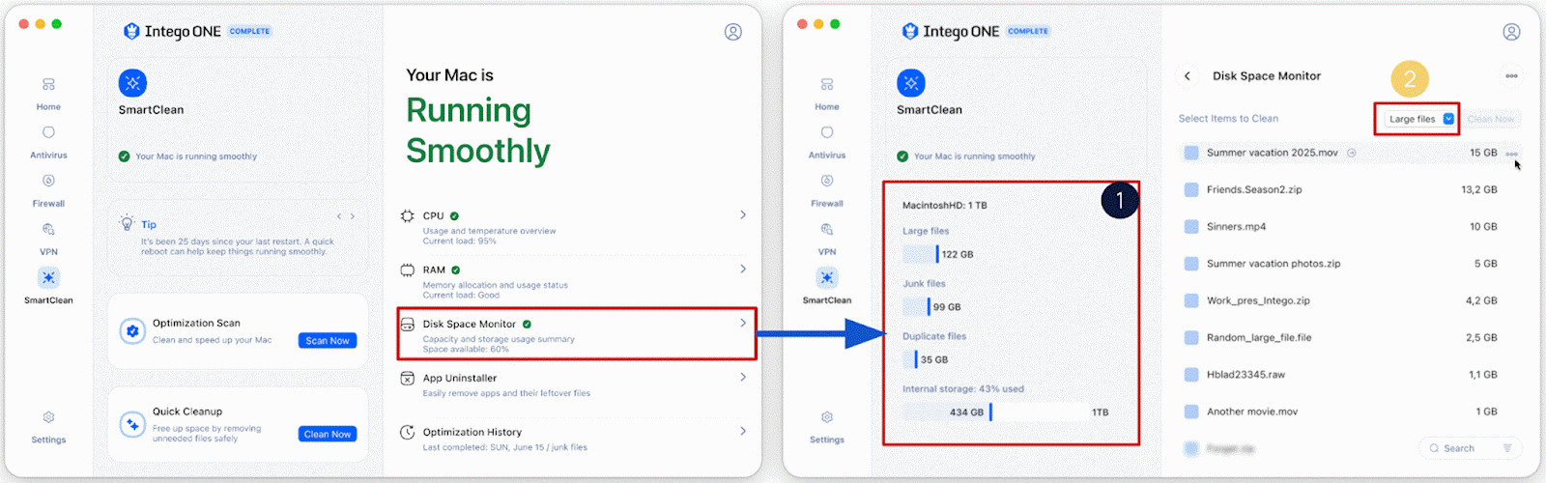The width and height of the screenshot is (1546, 483).
Task: Click the Search field in Disk Space Monitor
Action: pyautogui.click(x=1470, y=448)
